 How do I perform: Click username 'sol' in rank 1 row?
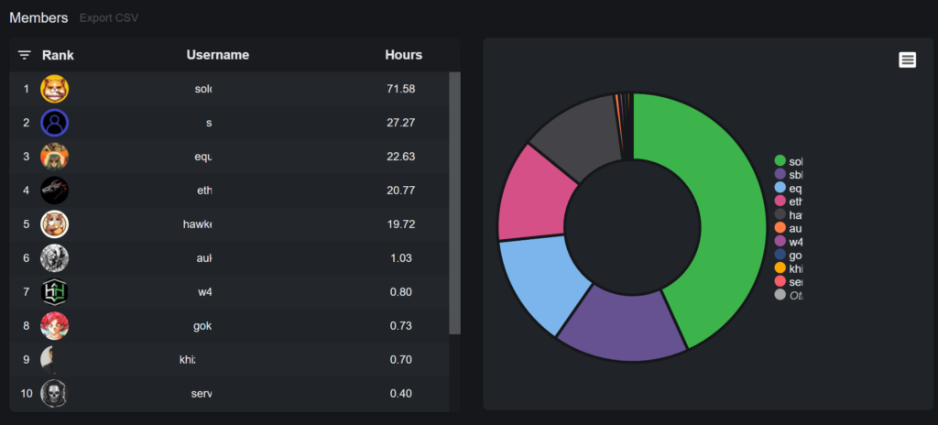[x=203, y=89]
